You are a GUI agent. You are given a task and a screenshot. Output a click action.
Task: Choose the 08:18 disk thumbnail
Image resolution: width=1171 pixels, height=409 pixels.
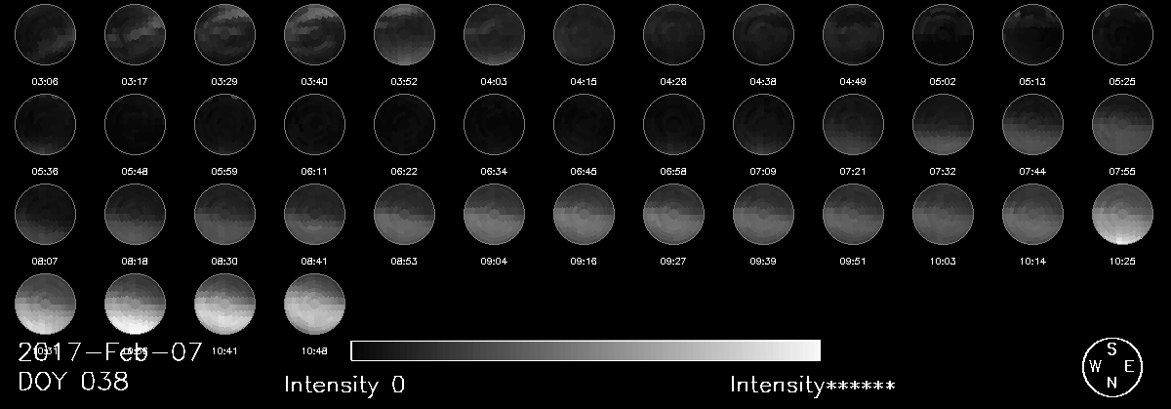(x=135, y=214)
